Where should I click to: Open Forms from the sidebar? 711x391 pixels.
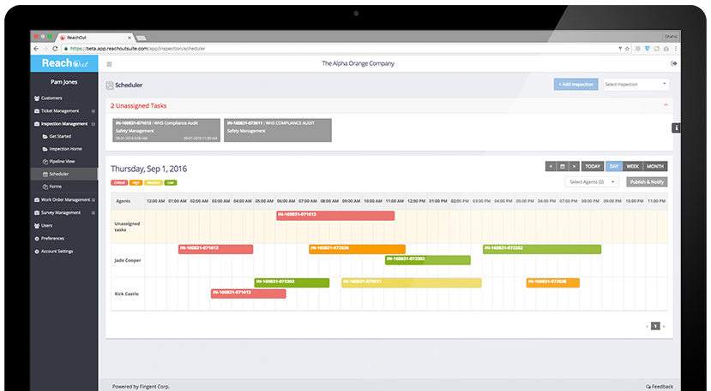pyautogui.click(x=56, y=187)
